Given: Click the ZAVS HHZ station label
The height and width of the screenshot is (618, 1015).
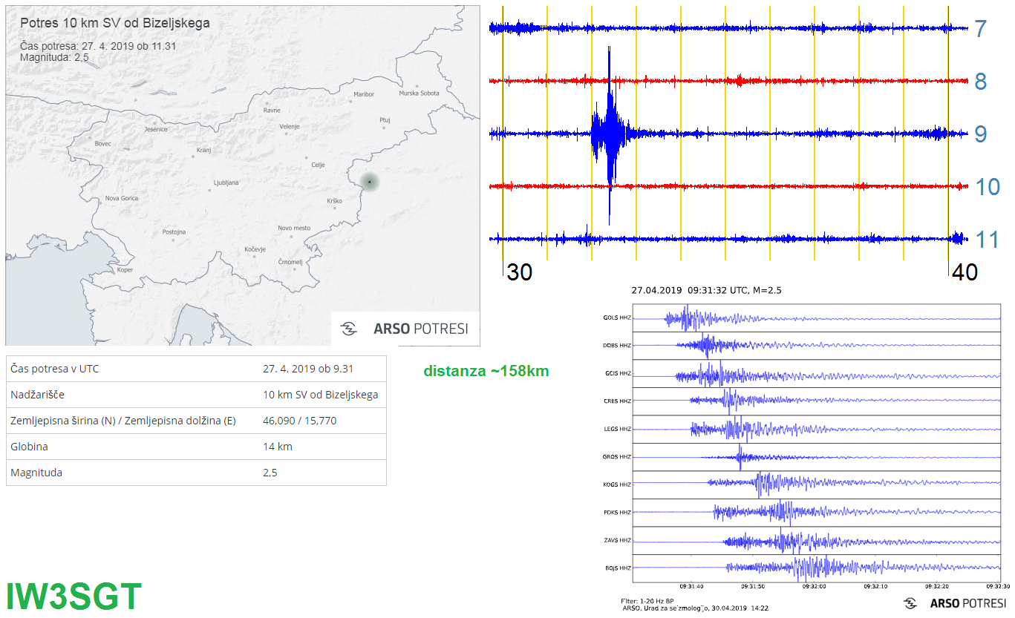Looking at the screenshot, I should point(617,540).
